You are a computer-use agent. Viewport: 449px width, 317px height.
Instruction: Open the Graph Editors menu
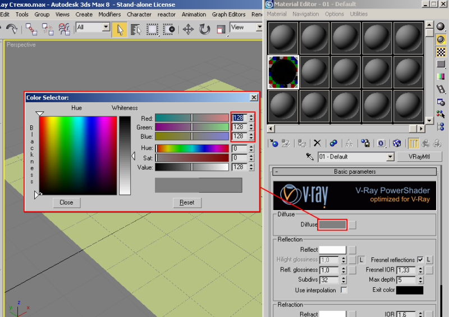click(228, 15)
